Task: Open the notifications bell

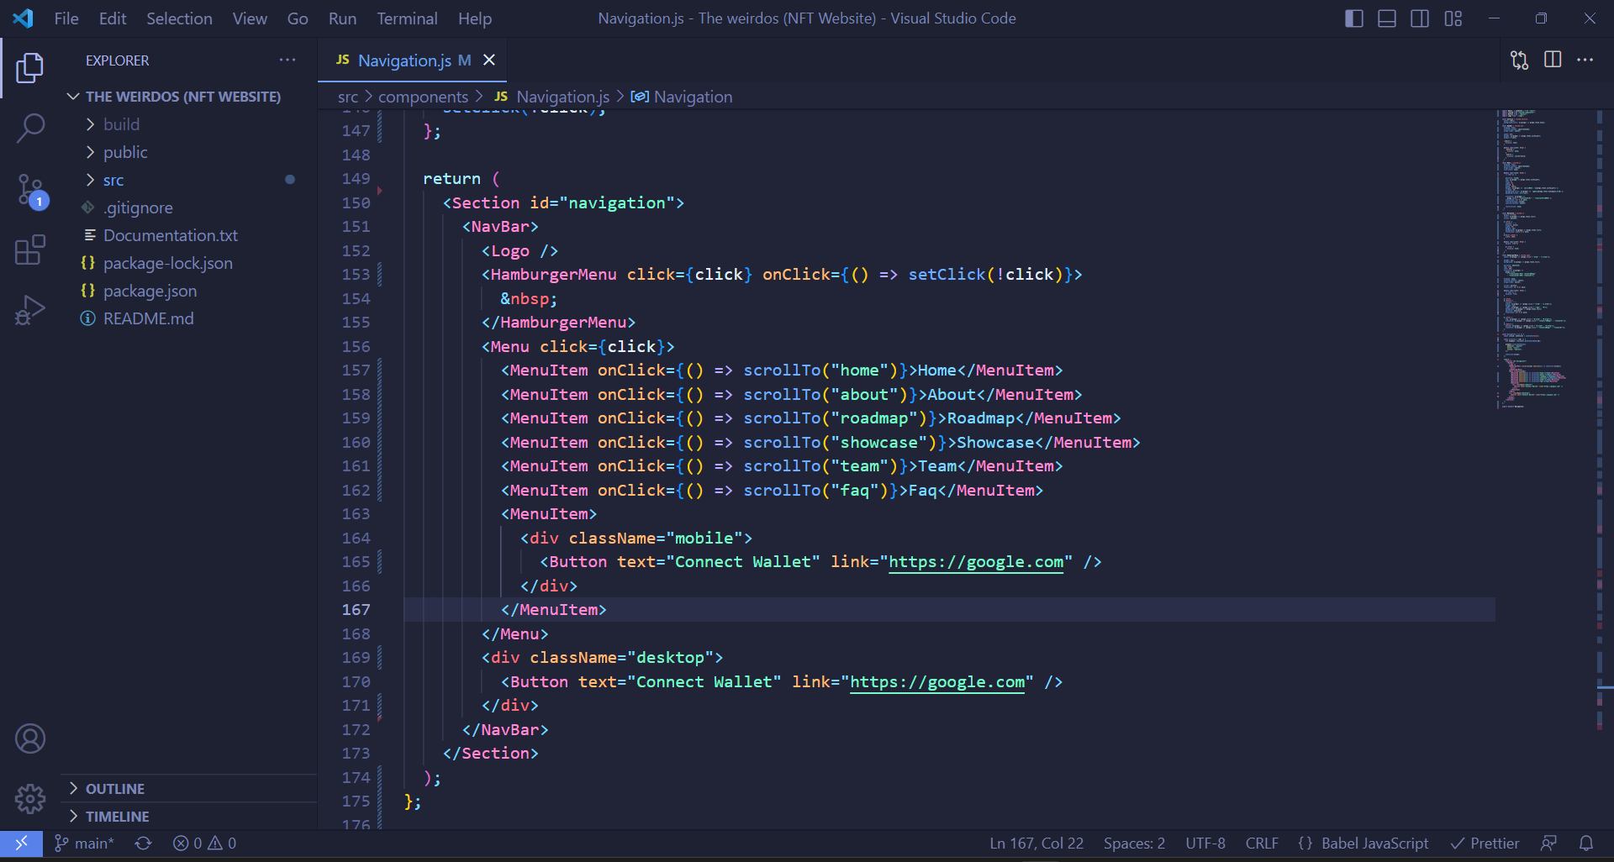Action: 1587,843
